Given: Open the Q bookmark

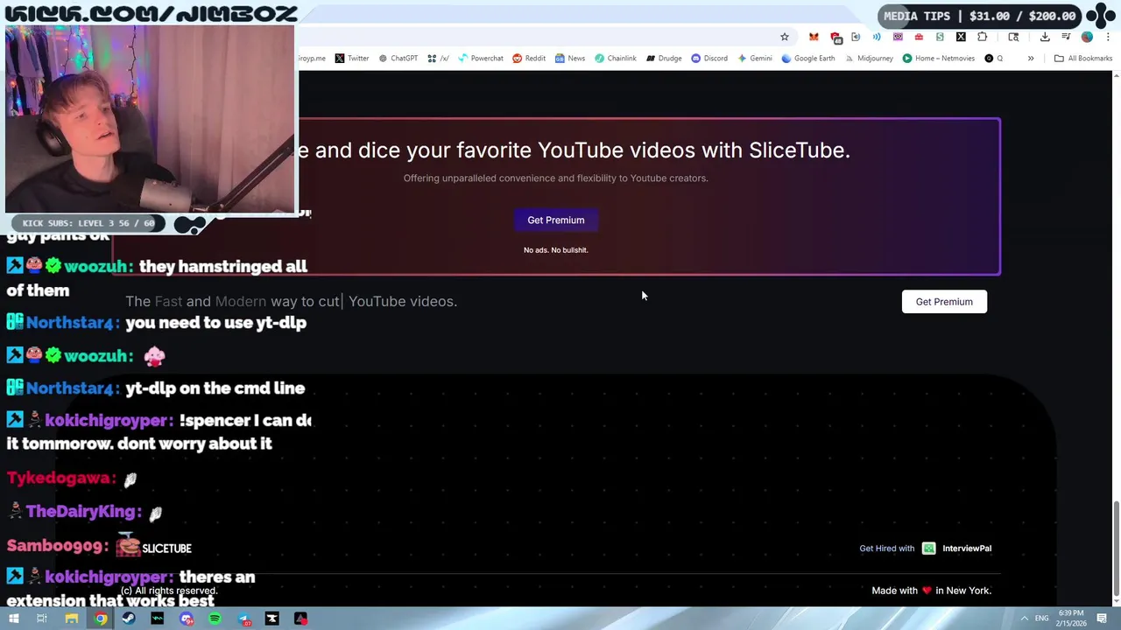Looking at the screenshot, I should (994, 59).
